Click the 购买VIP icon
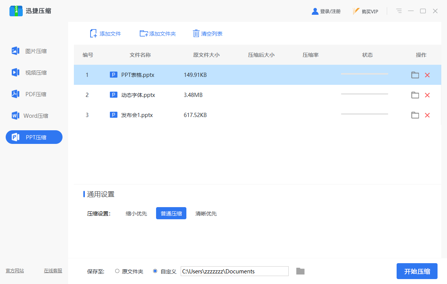Screen dimensions: 447x284 tap(356, 11)
